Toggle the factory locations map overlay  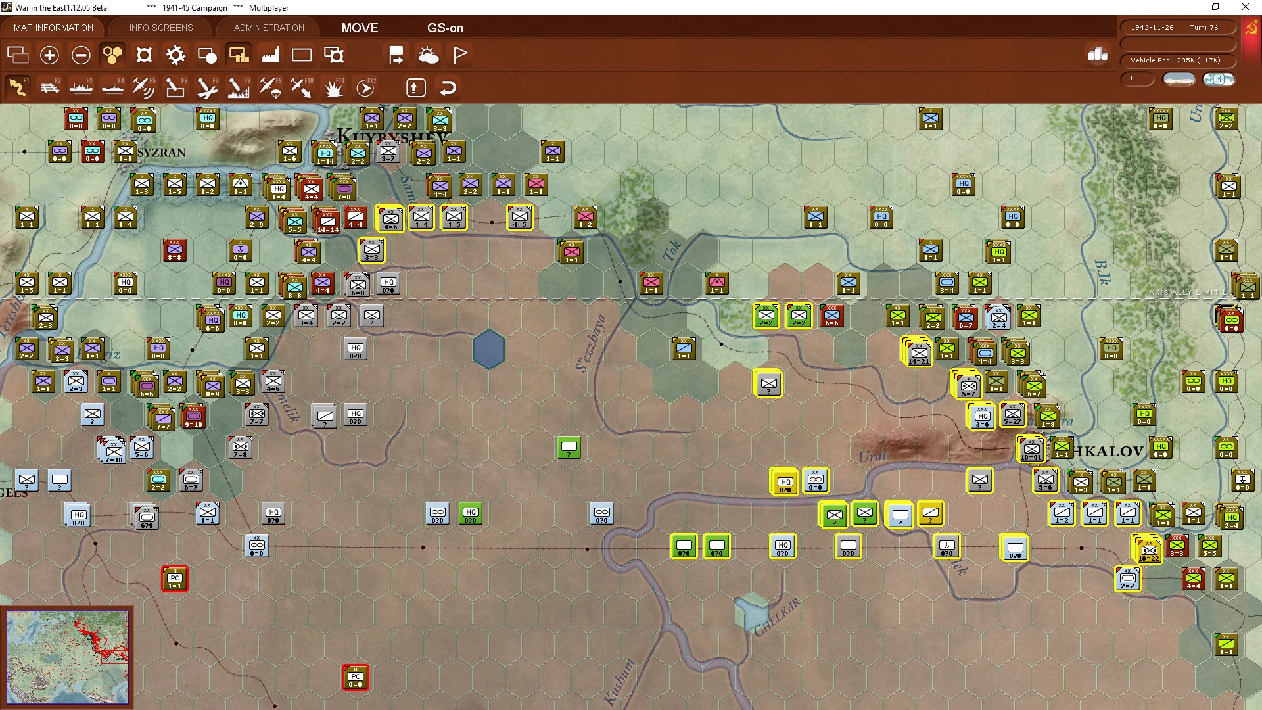pyautogui.click(x=270, y=55)
